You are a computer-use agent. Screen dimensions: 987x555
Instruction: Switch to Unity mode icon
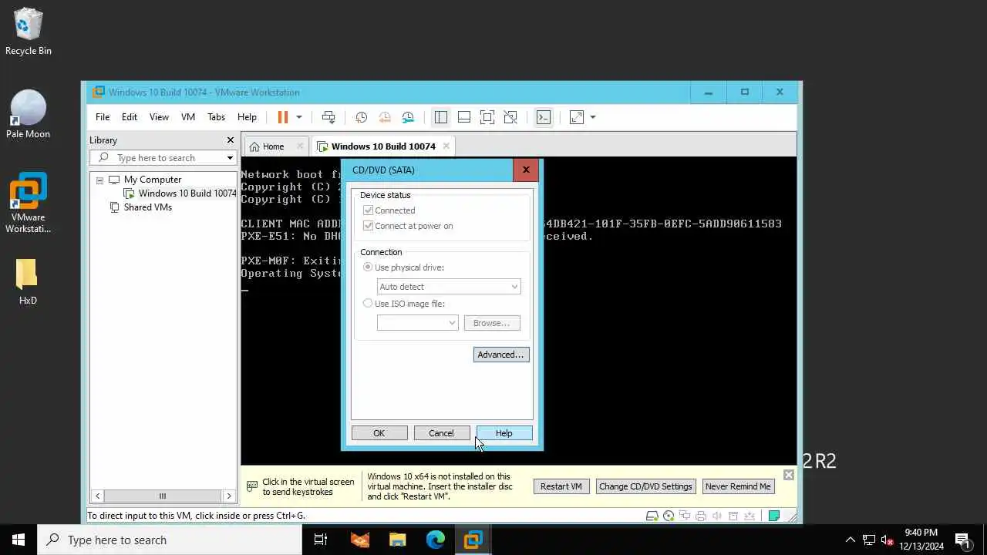510,117
